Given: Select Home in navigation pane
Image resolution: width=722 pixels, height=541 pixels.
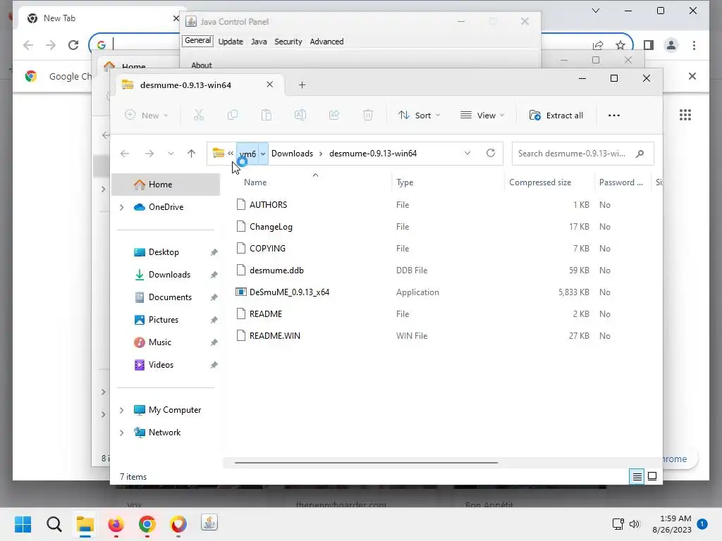Looking at the screenshot, I should 166,185.
